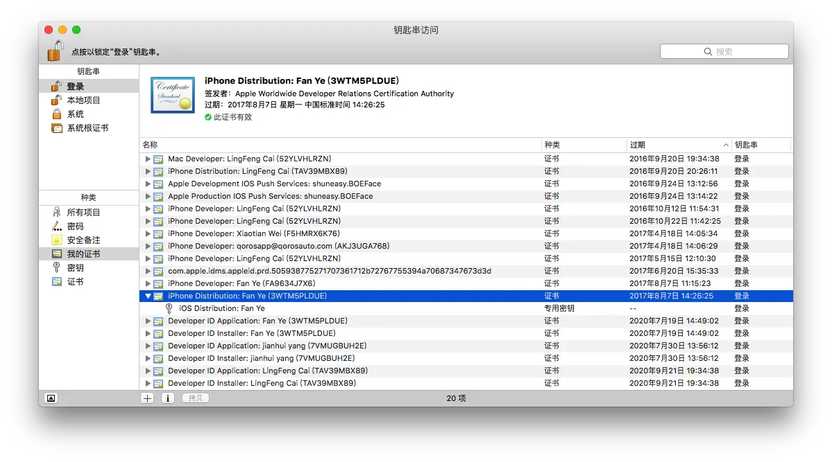Click the 20 项 item count
Viewport: 832px width, 462px height.
pyautogui.click(x=456, y=398)
